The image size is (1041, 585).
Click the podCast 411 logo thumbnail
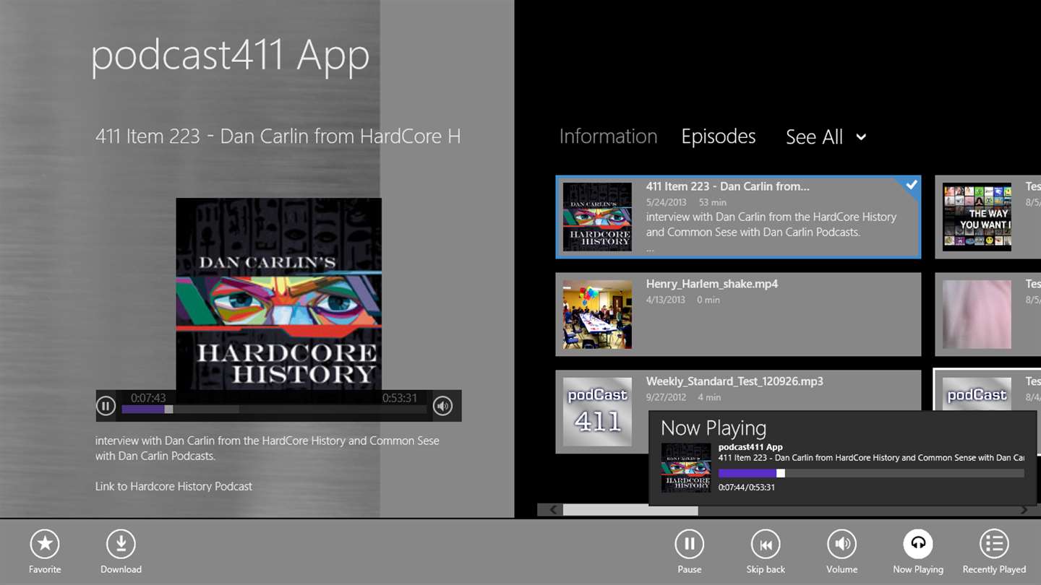point(597,412)
